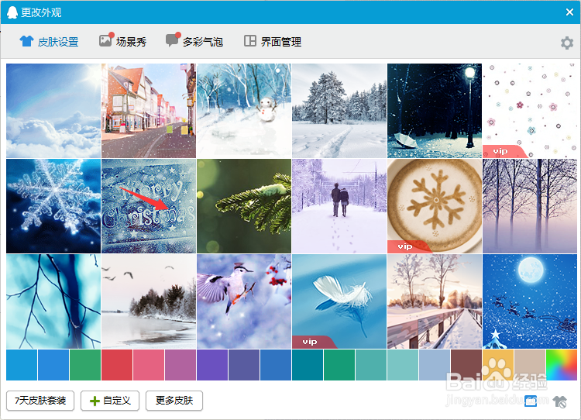The image size is (581, 420).
Task: Open the rainbow gradient color picker swatch
Action: point(562,365)
